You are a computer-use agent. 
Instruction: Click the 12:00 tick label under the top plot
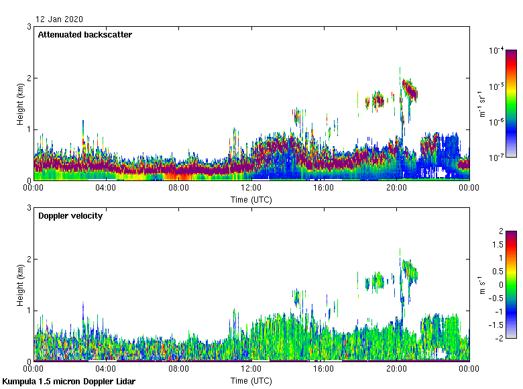(251, 188)
